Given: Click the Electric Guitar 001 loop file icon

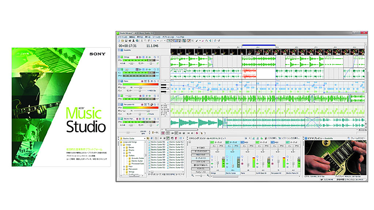Looking at the screenshot, I should (149, 142).
